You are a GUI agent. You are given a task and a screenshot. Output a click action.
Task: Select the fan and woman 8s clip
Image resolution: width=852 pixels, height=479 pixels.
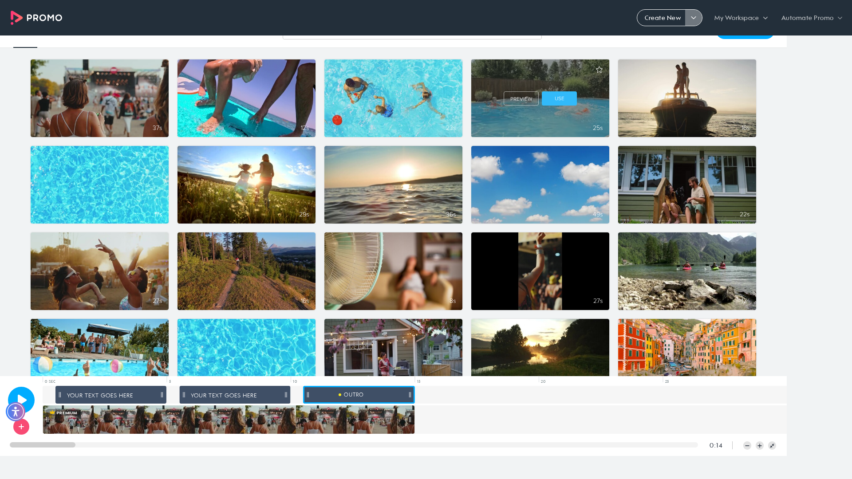393,271
